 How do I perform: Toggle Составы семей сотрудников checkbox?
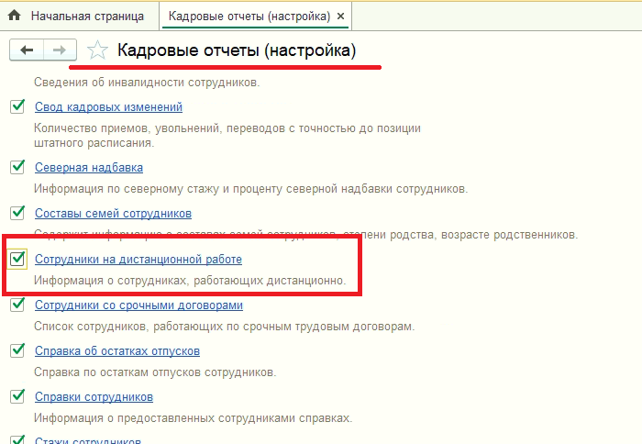coord(17,213)
